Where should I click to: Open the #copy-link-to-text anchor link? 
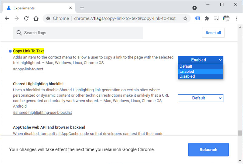point(28,69)
